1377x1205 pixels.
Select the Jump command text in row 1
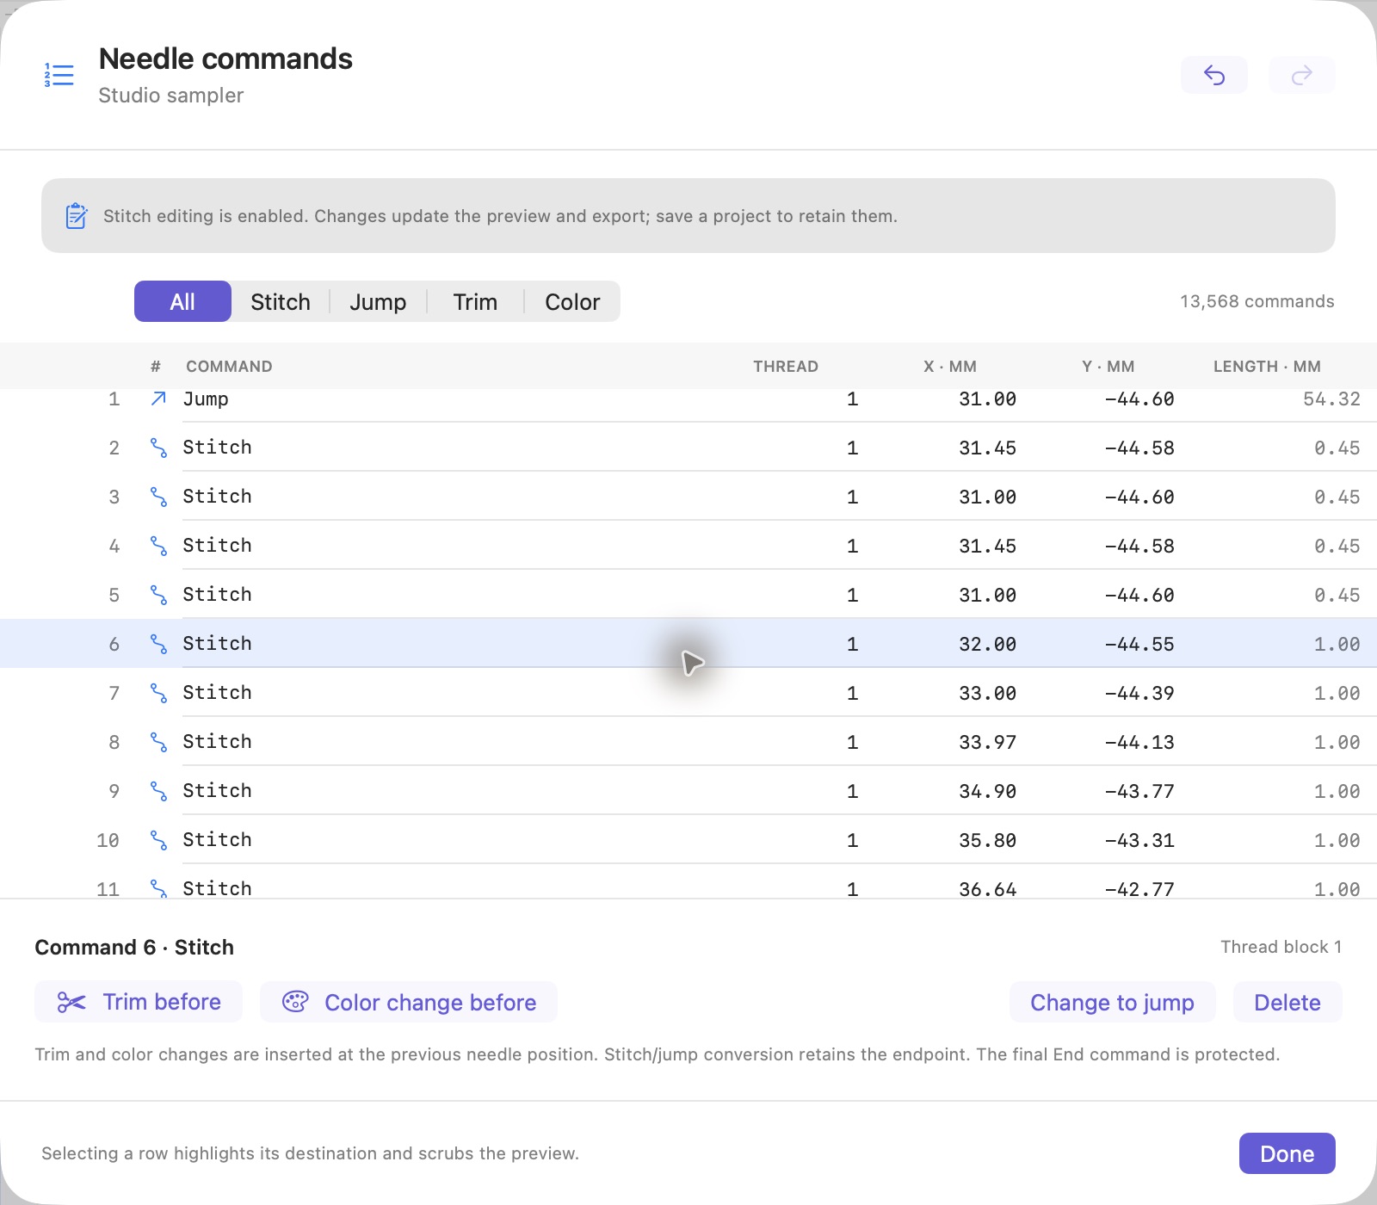tap(206, 399)
